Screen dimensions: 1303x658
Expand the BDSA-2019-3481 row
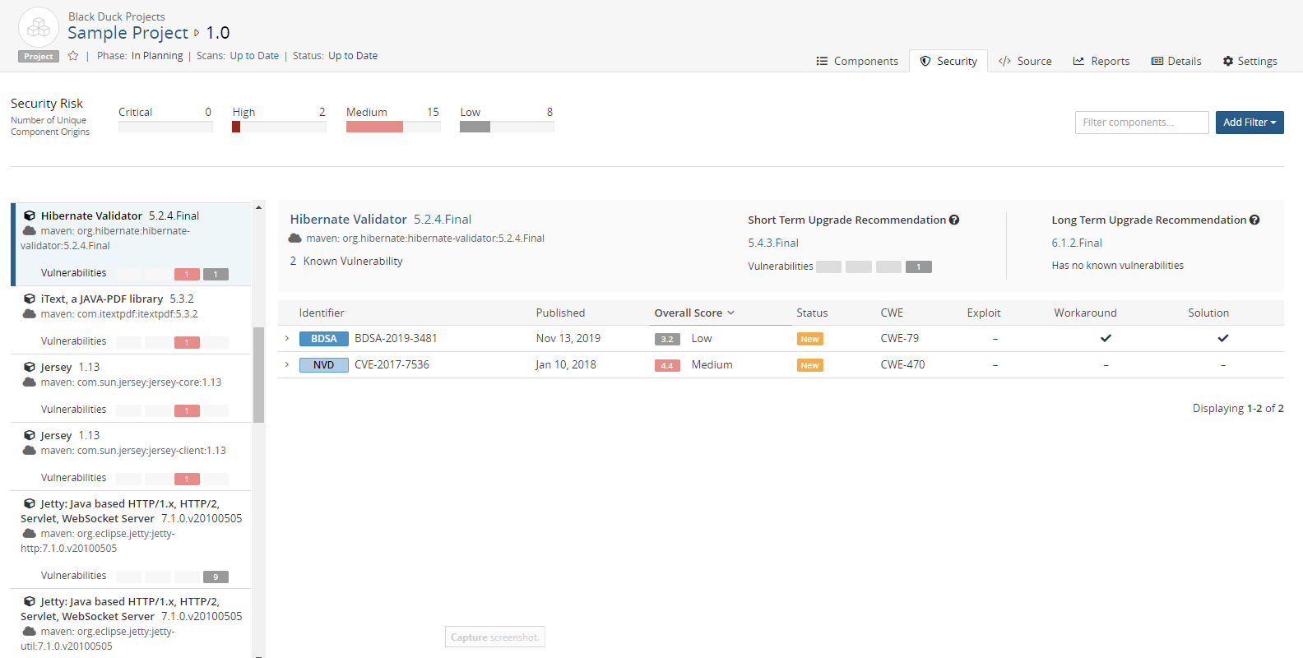coord(286,338)
